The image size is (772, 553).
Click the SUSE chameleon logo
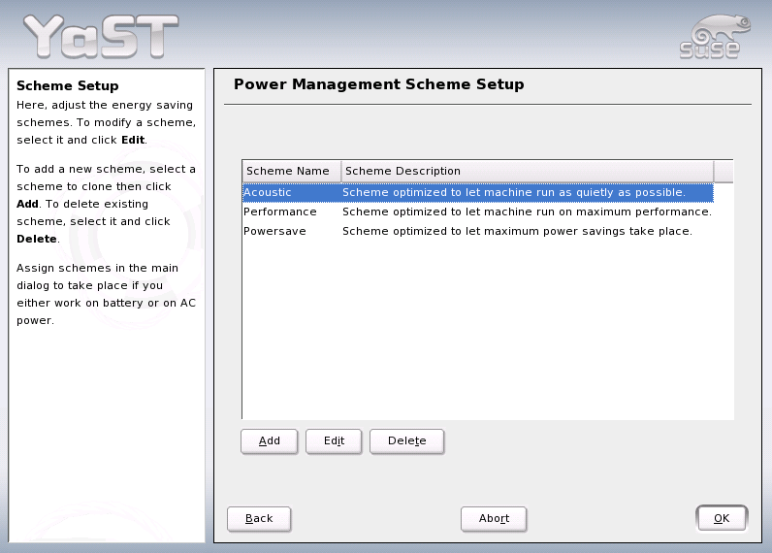tap(715, 37)
